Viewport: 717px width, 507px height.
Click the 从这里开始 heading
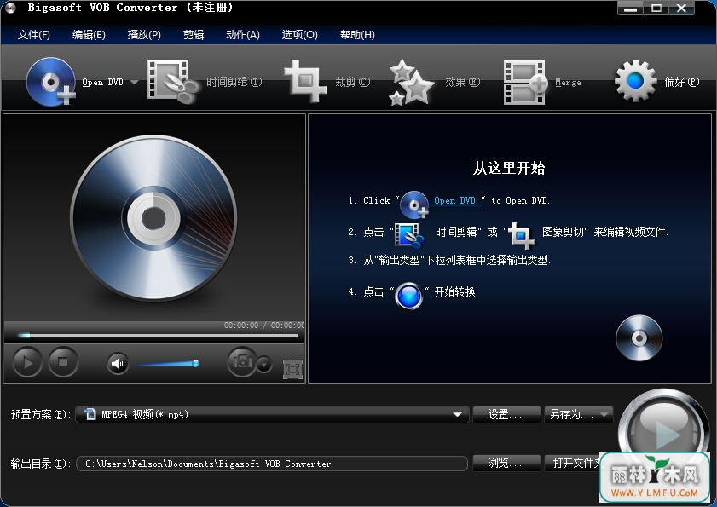click(509, 168)
